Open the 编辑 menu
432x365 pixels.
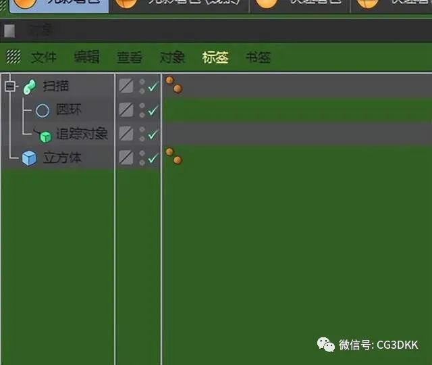[87, 57]
